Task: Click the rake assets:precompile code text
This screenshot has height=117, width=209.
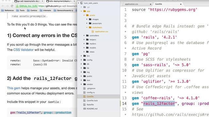Action: [x=29, y=16]
